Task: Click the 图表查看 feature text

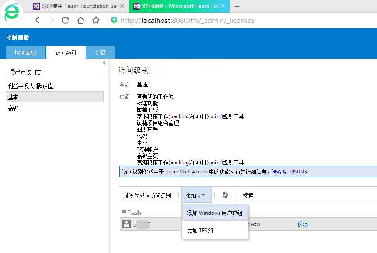Action: (147, 130)
